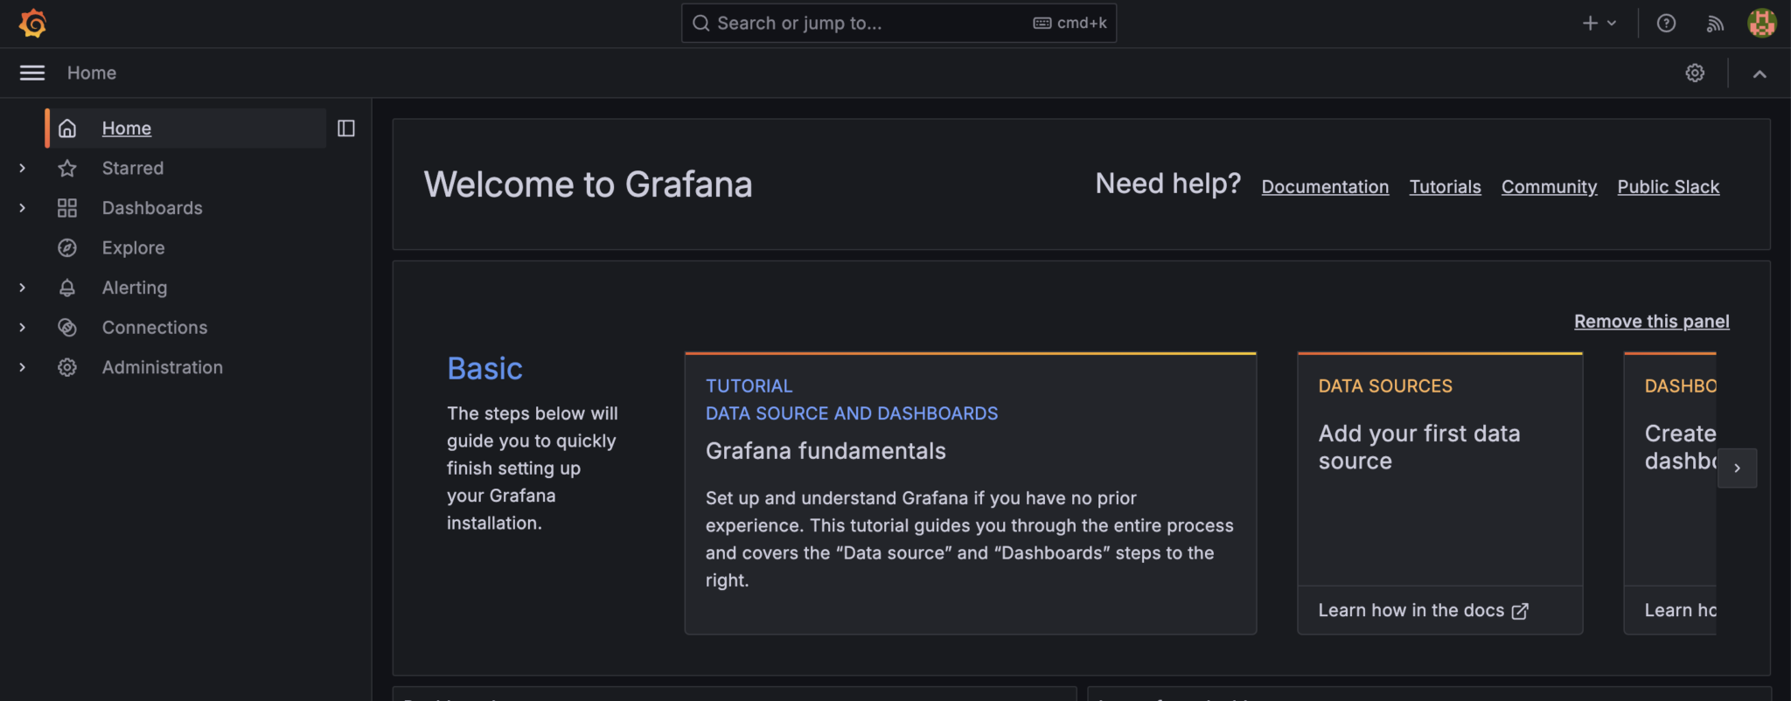Open the news RSS feed icon
Viewport: 1791px width, 701px height.
(x=1715, y=24)
